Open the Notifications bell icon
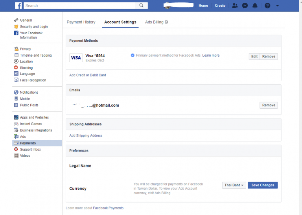Image resolution: width=302 pixels, height=215 pixels. point(255,6)
